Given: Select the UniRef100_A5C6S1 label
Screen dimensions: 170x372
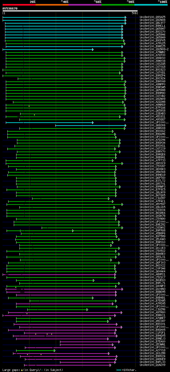Looking at the screenshot, I should point(153,116).
